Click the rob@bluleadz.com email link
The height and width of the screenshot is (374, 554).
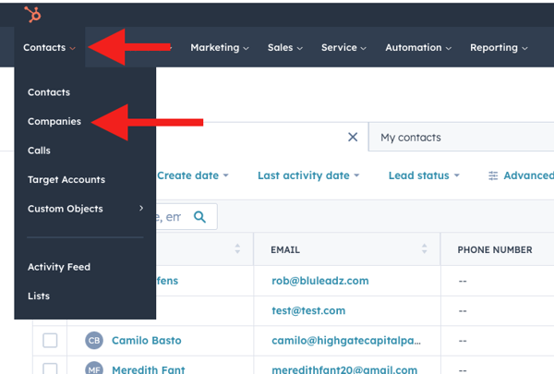click(320, 281)
